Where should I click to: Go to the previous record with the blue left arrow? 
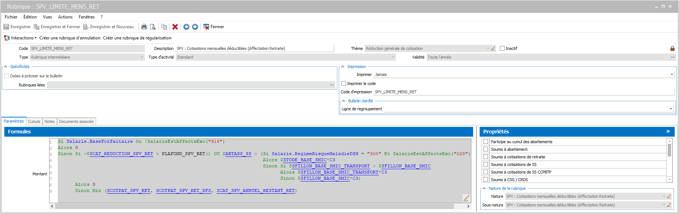click(x=186, y=27)
